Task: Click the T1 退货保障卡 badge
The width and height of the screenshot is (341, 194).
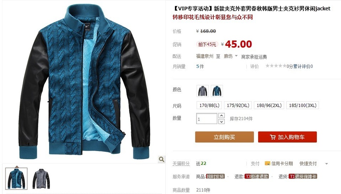Action: (x=303, y=176)
